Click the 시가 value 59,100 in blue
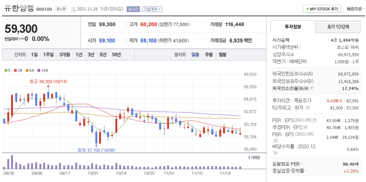The height and width of the screenshot is (182, 366). point(107,41)
